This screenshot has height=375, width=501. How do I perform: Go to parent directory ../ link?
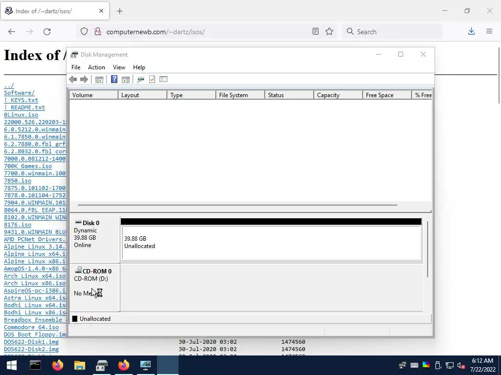pos(9,85)
